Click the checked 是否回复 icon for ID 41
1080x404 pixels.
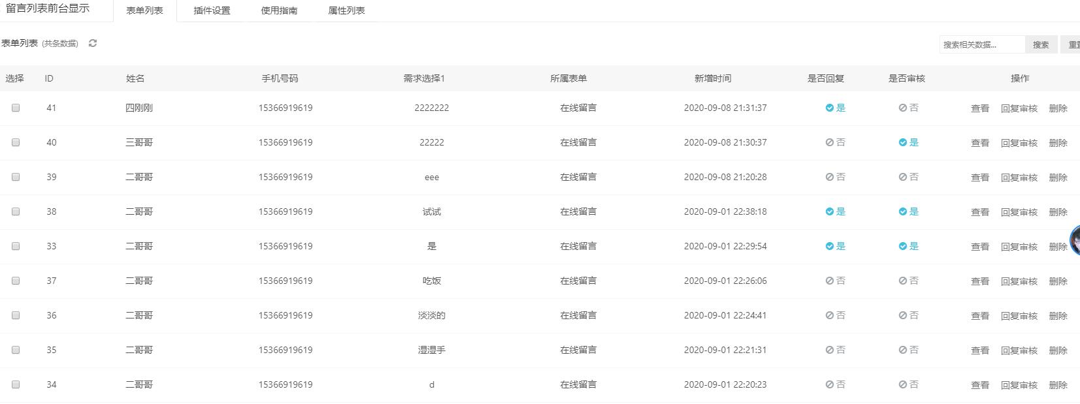(829, 108)
